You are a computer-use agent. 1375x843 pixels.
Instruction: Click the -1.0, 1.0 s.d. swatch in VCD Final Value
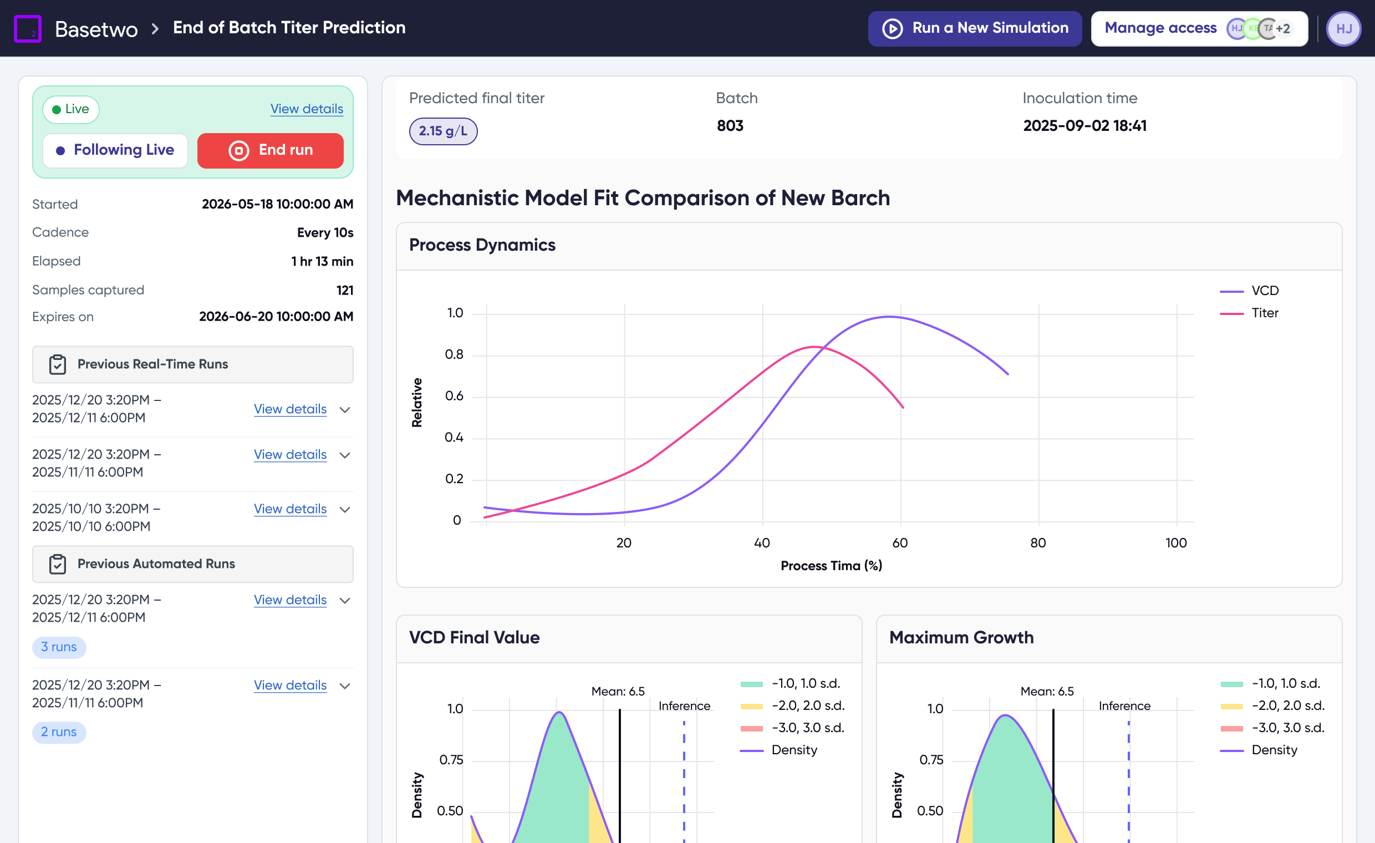click(x=752, y=684)
